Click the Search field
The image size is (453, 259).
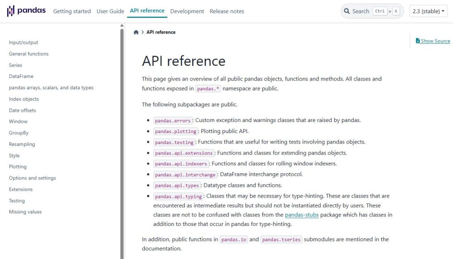pos(372,11)
